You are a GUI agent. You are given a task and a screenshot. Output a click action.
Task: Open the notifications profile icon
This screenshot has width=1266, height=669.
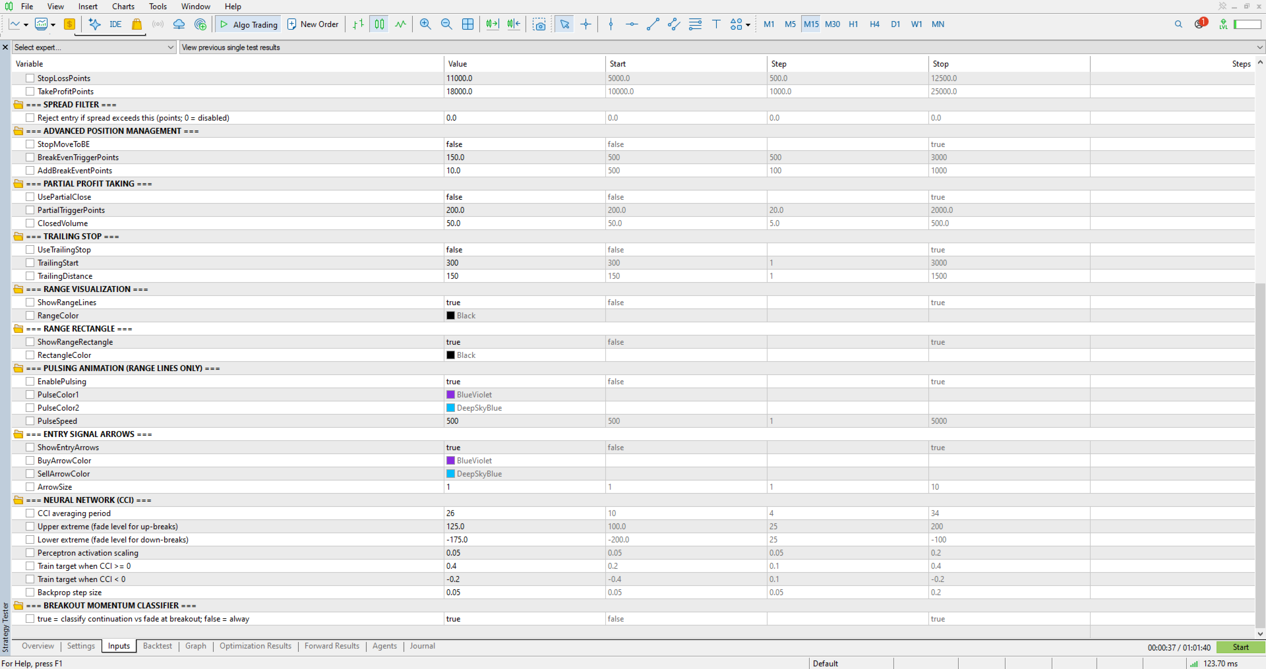tap(1201, 24)
